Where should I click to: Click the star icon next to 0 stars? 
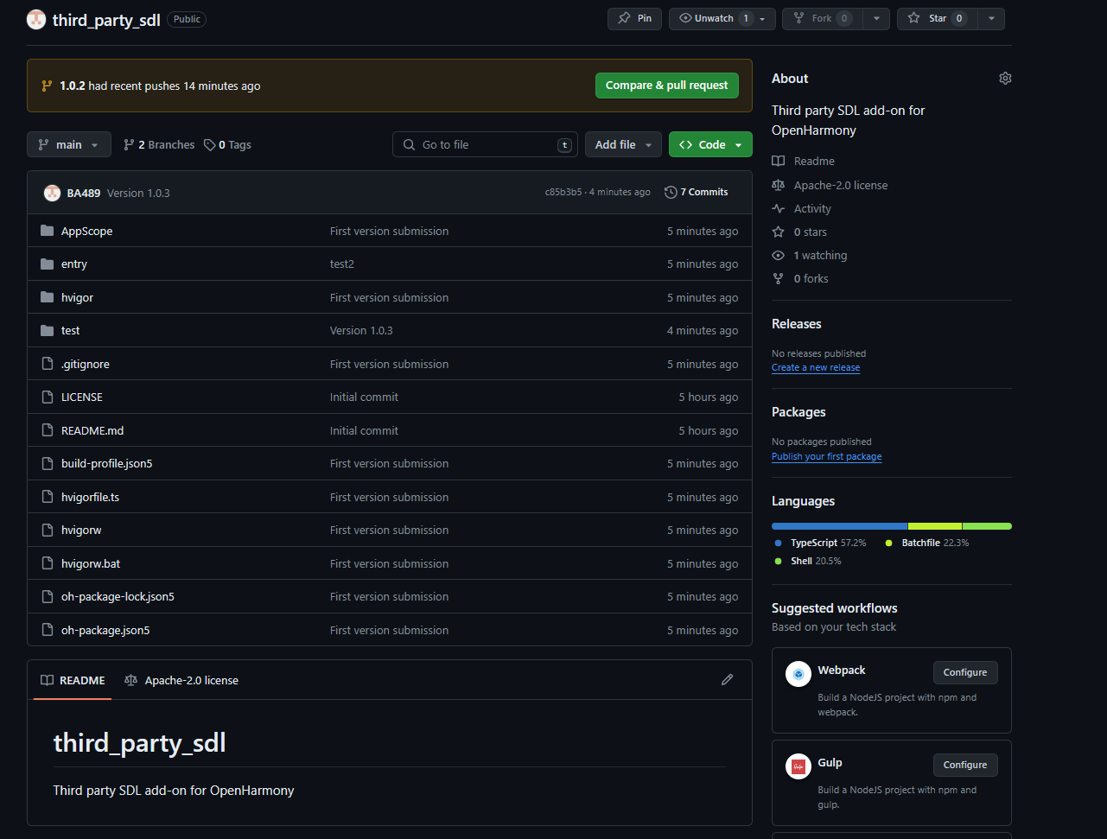tap(779, 232)
